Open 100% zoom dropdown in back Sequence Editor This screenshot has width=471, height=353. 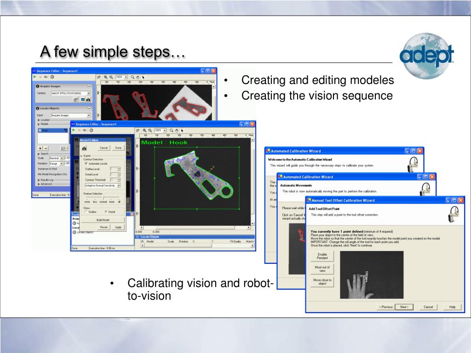(x=126, y=77)
